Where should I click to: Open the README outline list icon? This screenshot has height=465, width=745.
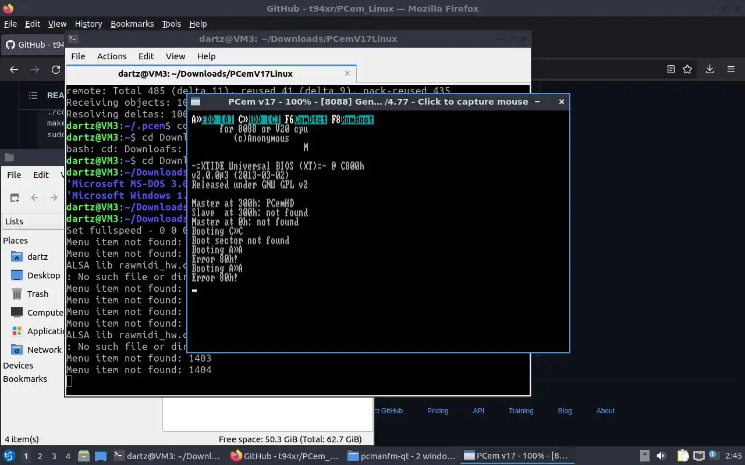(33, 95)
